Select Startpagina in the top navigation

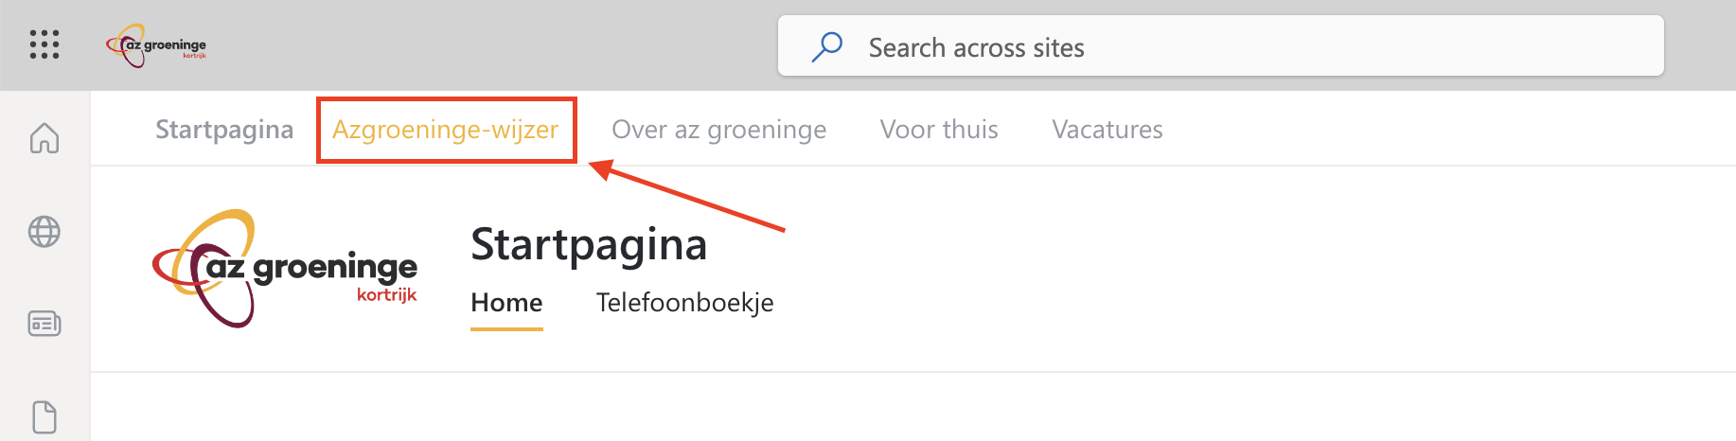(x=224, y=130)
